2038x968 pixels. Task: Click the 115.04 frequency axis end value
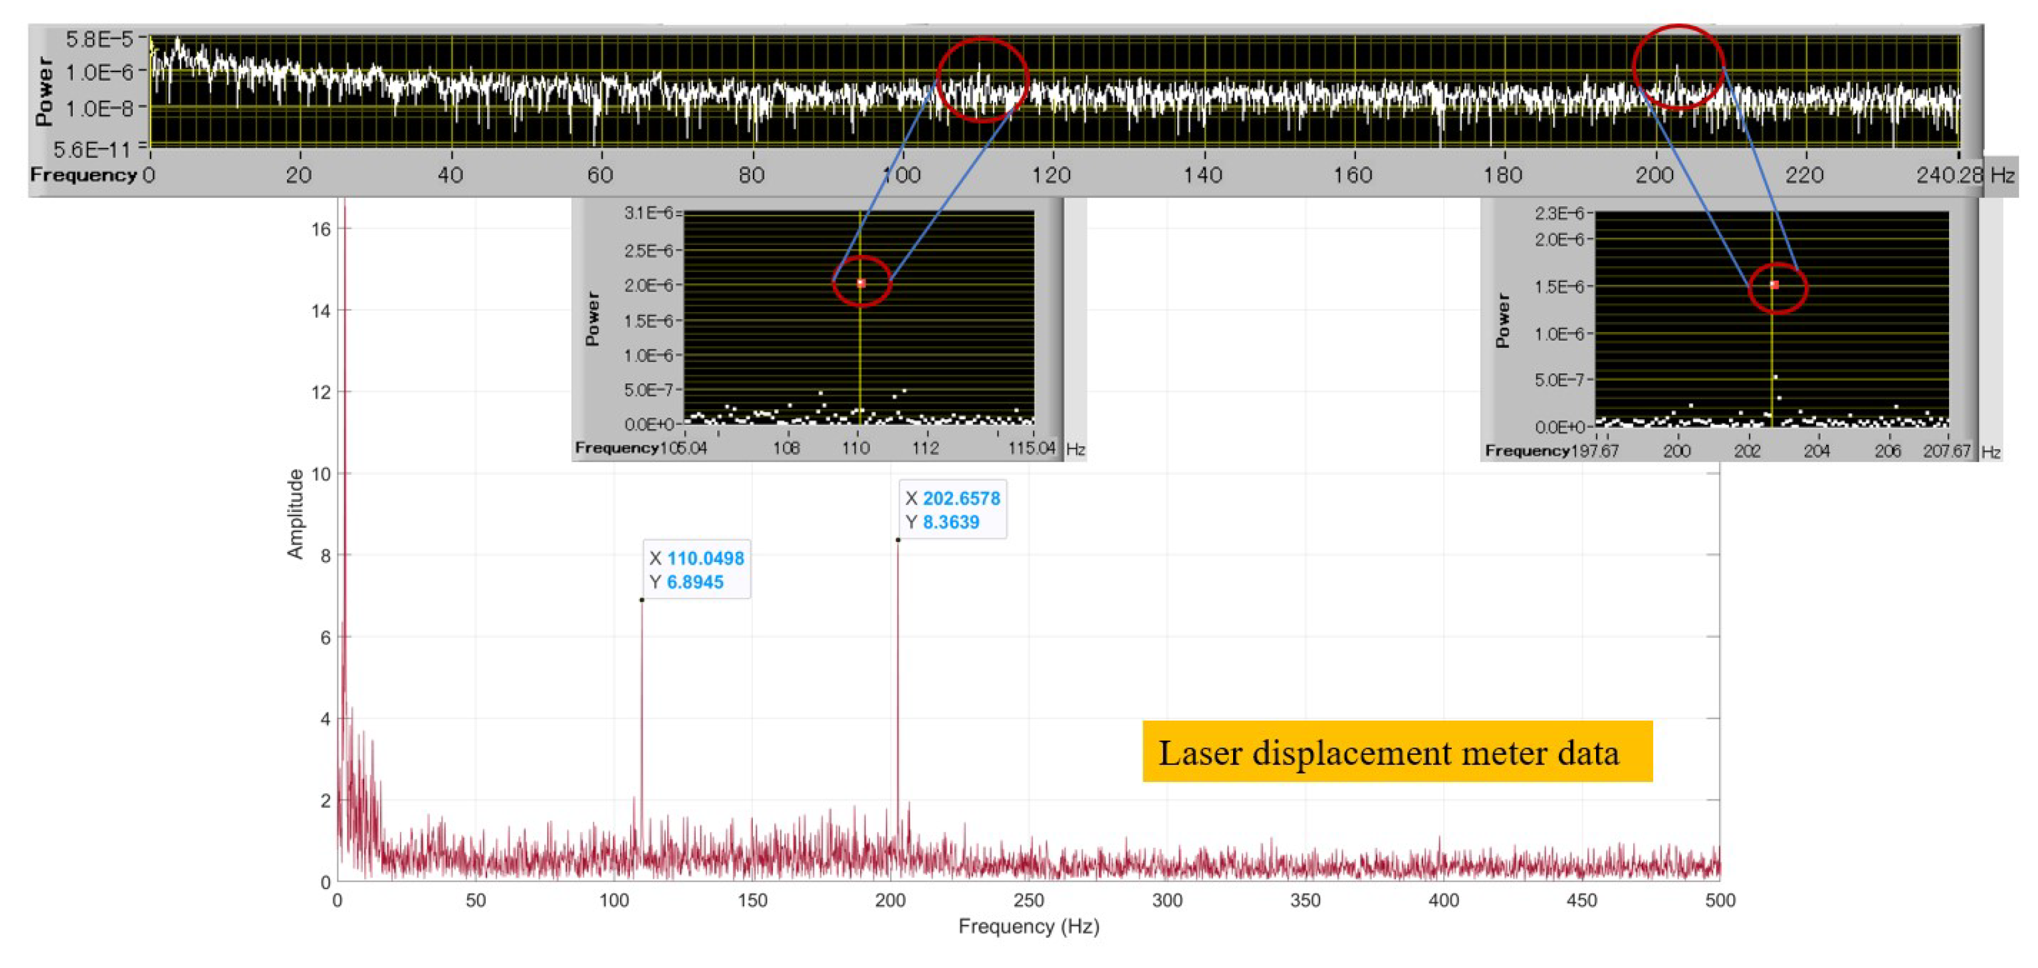pos(1032,449)
